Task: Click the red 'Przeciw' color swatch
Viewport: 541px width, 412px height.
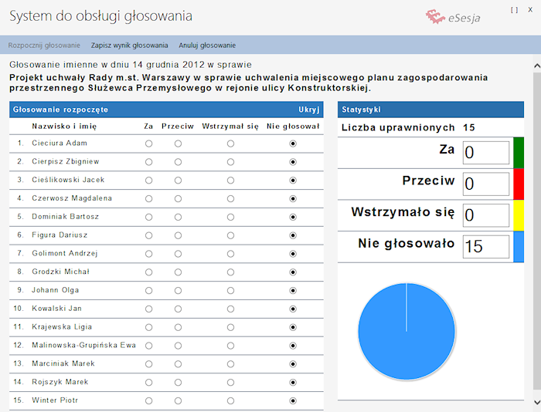Action: coord(518,184)
